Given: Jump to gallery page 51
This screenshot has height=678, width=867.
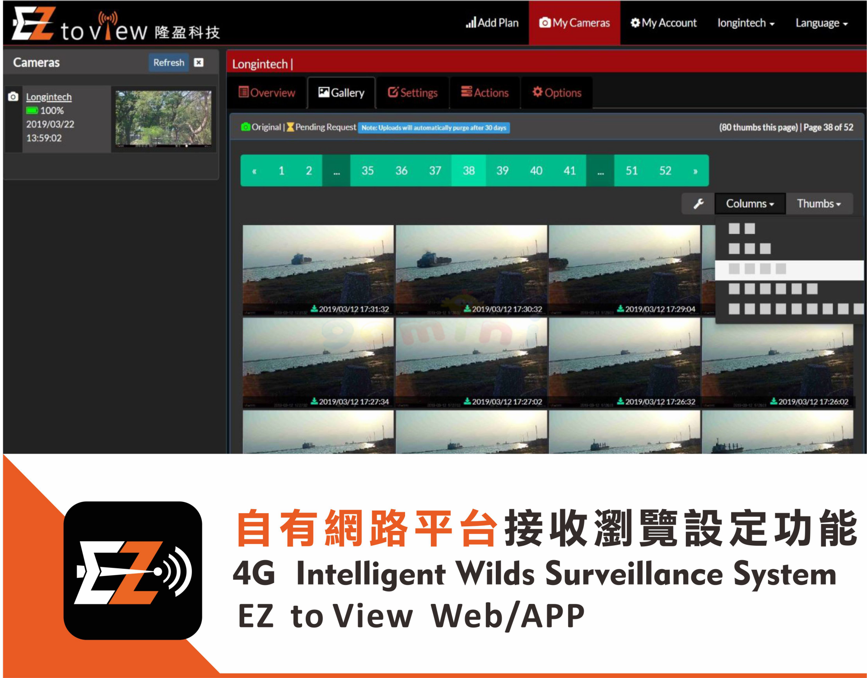Looking at the screenshot, I should [632, 171].
